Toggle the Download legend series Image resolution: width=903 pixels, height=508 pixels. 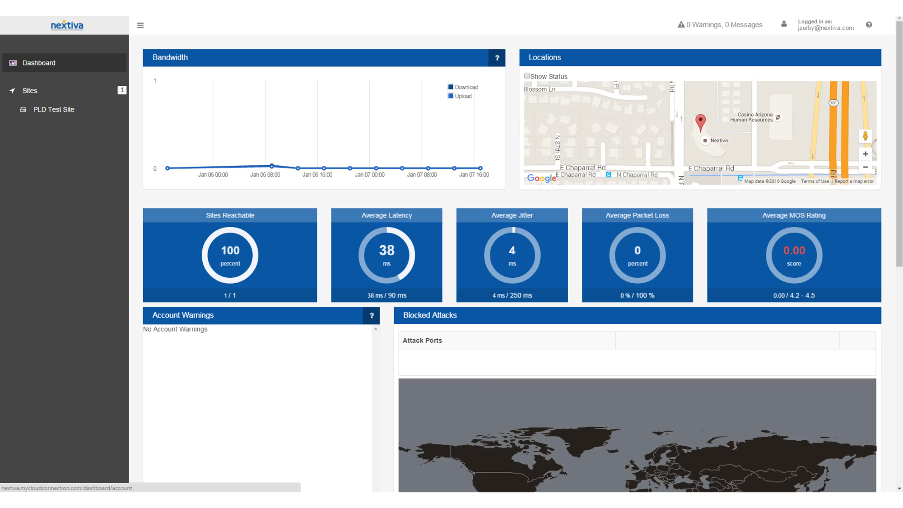tap(463, 87)
